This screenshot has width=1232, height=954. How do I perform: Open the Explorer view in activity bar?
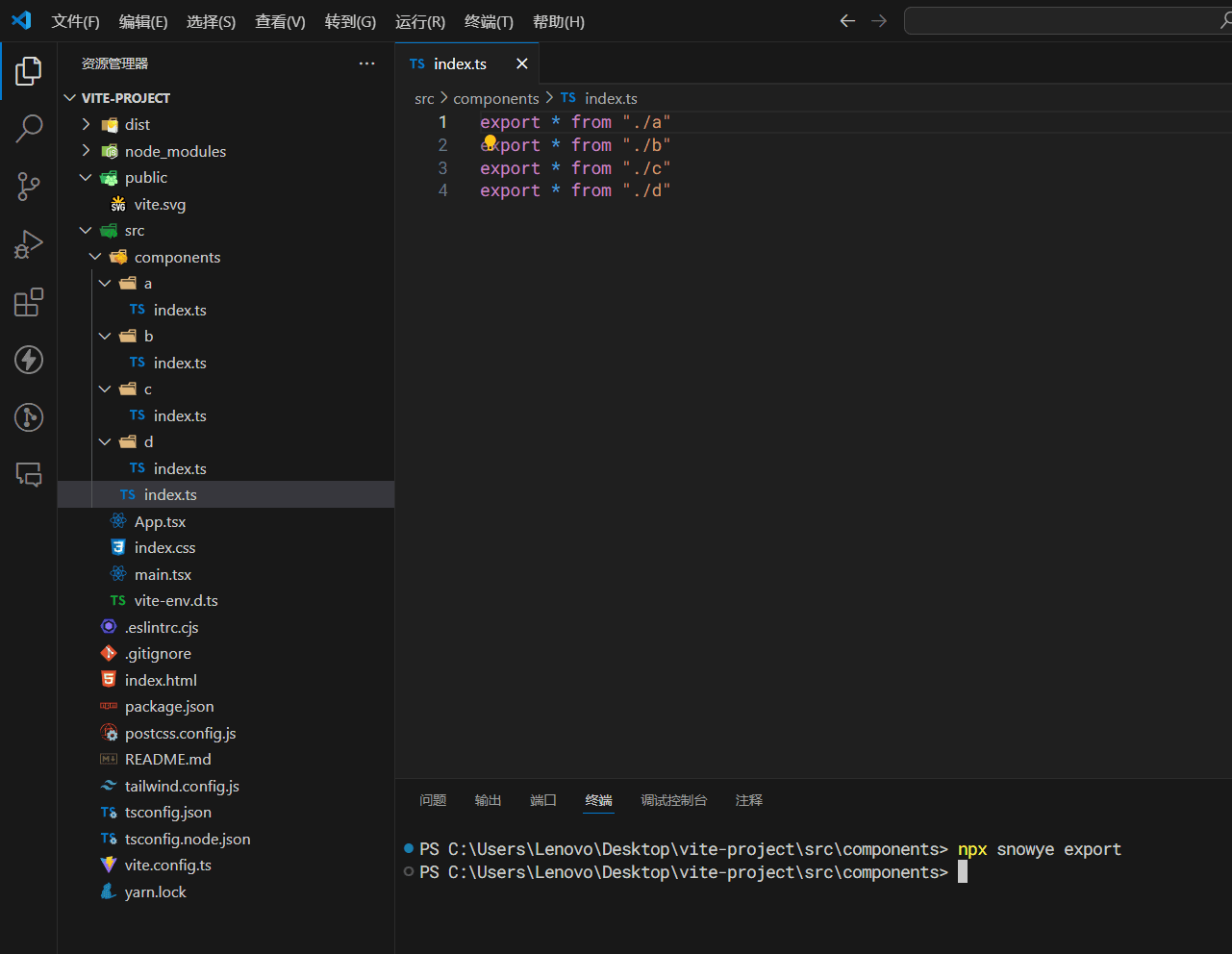pos(29,70)
